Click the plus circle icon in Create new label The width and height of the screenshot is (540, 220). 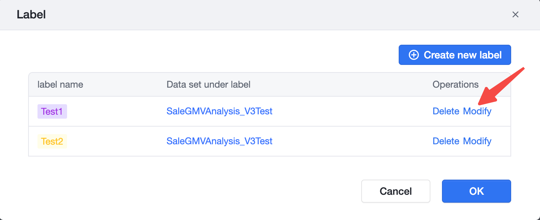tap(413, 55)
